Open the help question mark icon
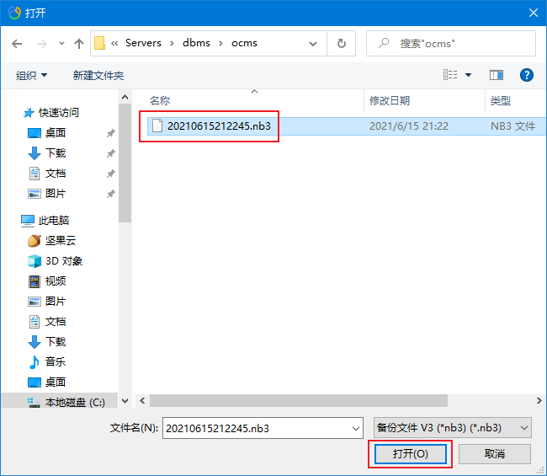The height and width of the screenshot is (476, 547). (x=527, y=76)
